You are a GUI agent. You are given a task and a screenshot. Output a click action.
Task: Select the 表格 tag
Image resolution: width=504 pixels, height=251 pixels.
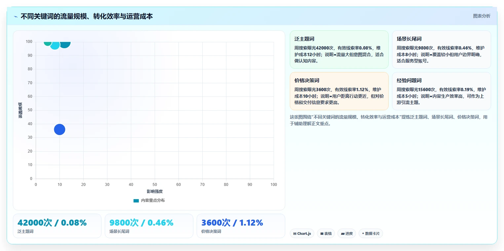[326, 233]
